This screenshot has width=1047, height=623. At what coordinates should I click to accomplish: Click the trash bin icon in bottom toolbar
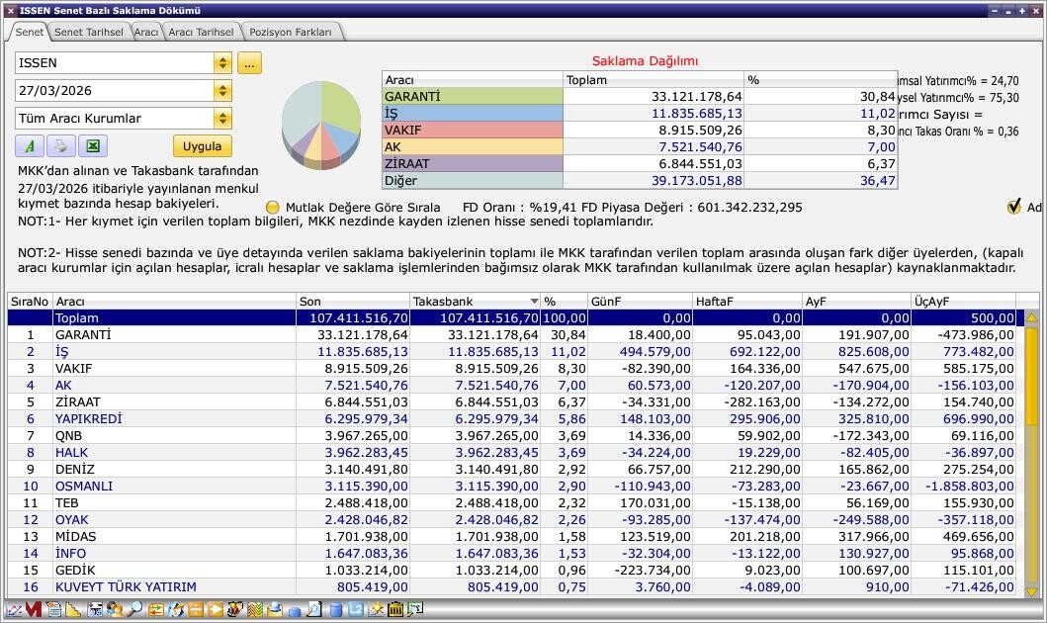click(x=395, y=610)
